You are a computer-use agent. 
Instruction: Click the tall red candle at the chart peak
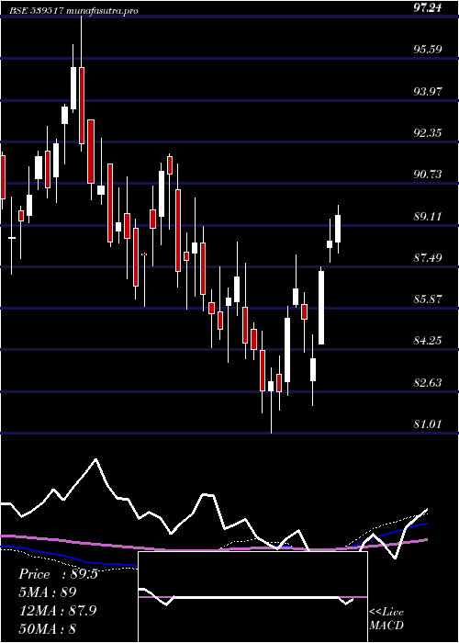(82, 106)
